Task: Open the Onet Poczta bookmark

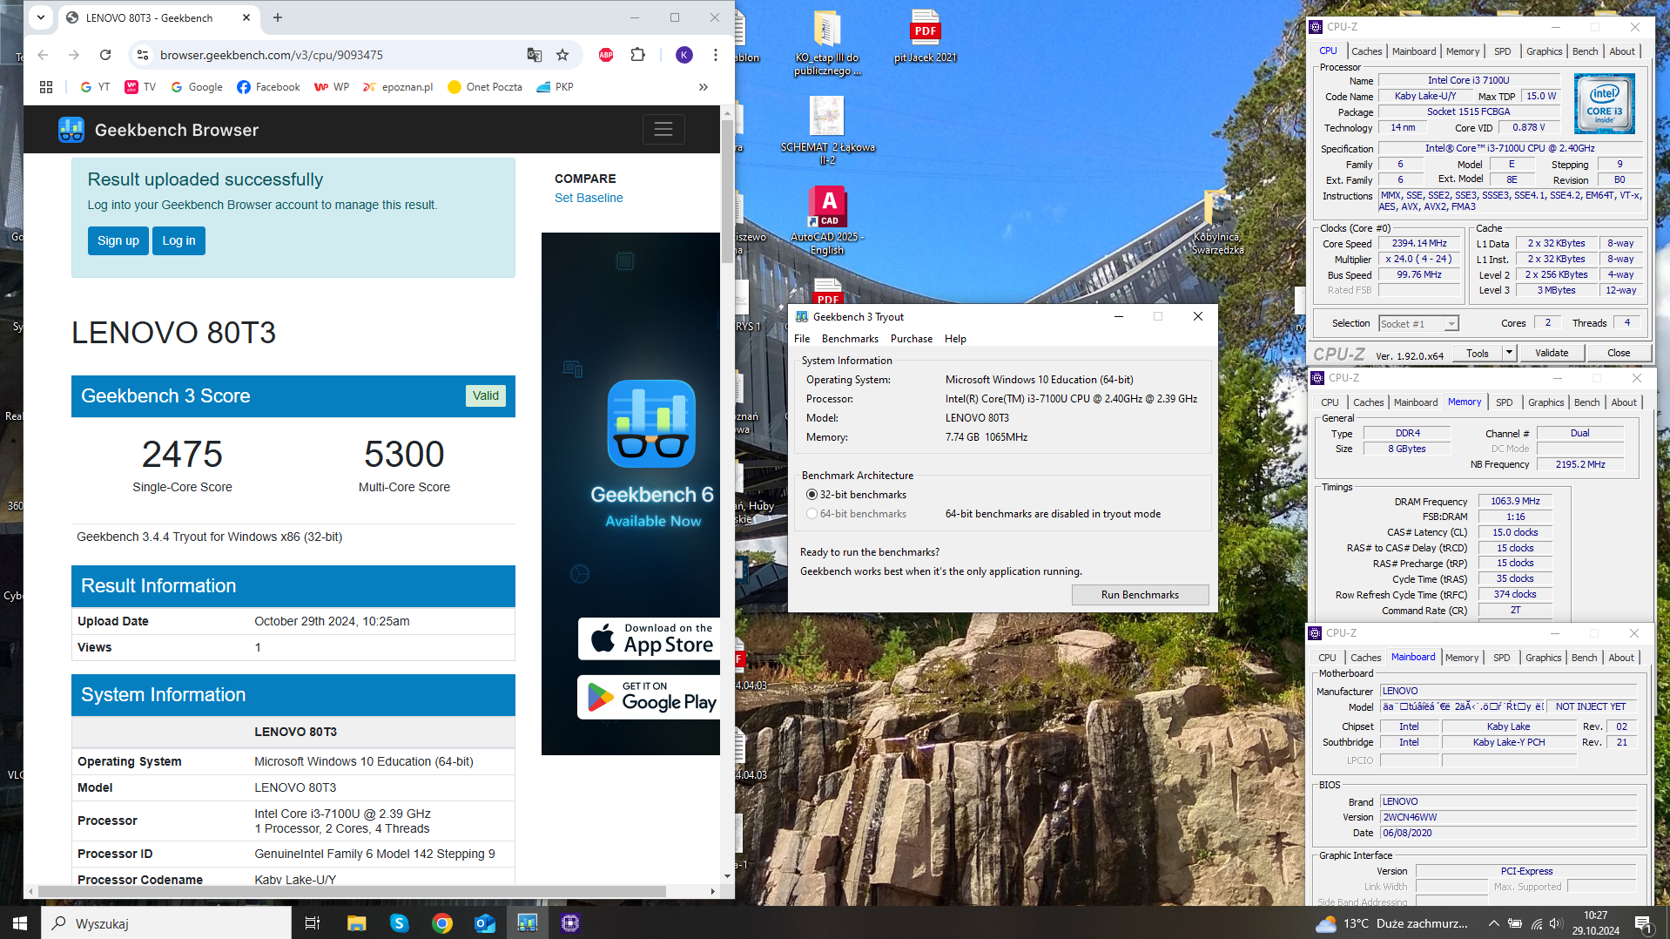Action: click(485, 87)
